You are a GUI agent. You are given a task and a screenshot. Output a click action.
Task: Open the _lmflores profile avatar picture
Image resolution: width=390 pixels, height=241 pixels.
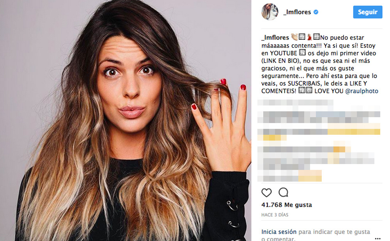(x=270, y=12)
